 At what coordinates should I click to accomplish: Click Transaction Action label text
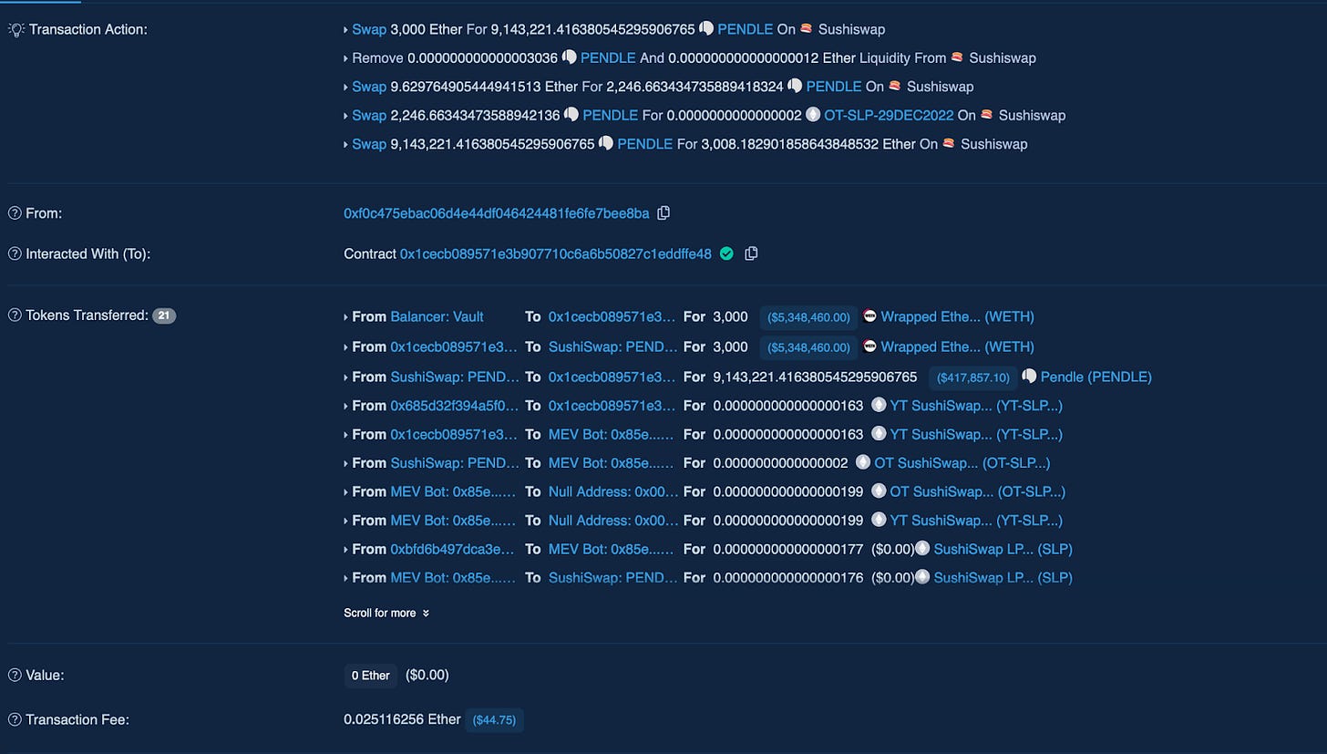click(87, 29)
